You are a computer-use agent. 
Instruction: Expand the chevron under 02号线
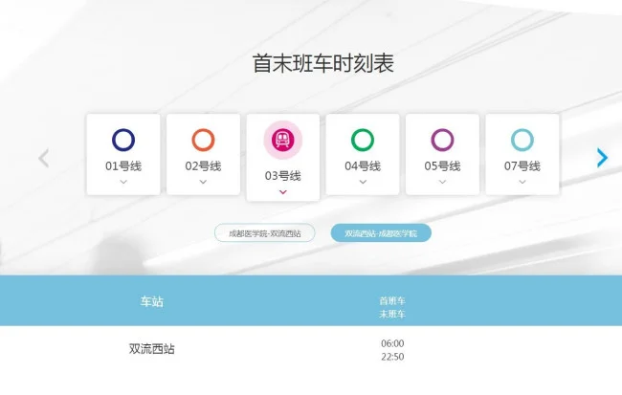203,182
